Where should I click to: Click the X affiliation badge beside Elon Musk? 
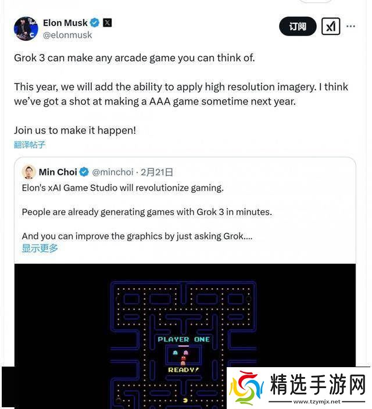pyautogui.click(x=108, y=23)
